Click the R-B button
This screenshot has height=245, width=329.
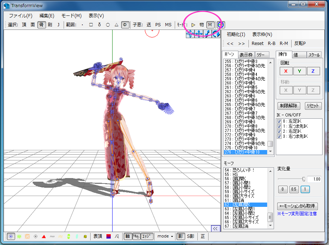[x=271, y=44]
